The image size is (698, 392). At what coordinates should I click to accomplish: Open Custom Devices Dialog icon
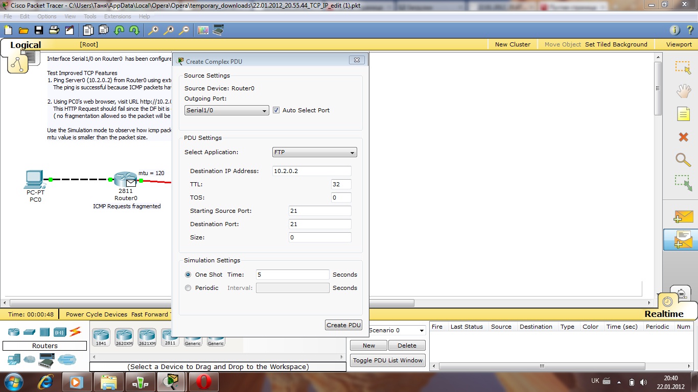(218, 30)
